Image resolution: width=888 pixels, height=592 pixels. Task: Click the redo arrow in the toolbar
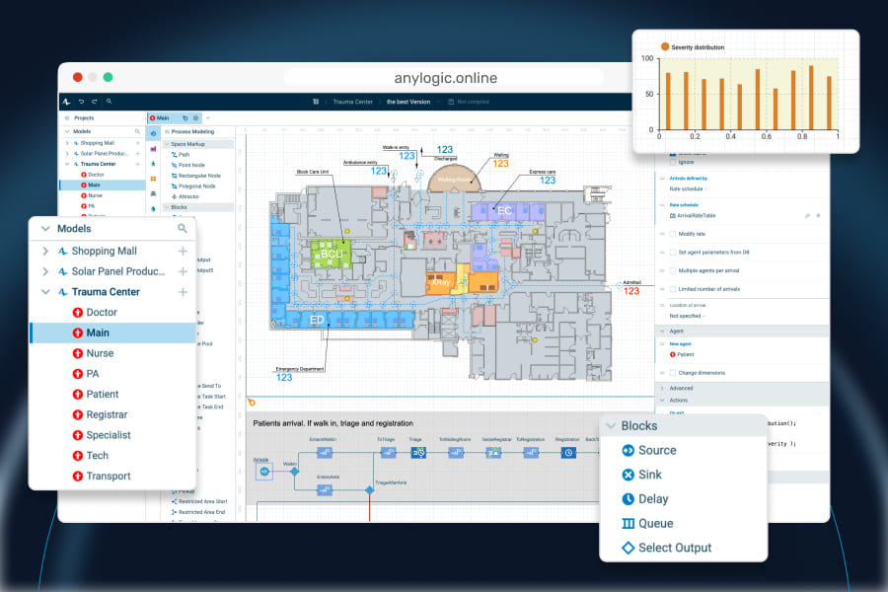[95, 102]
